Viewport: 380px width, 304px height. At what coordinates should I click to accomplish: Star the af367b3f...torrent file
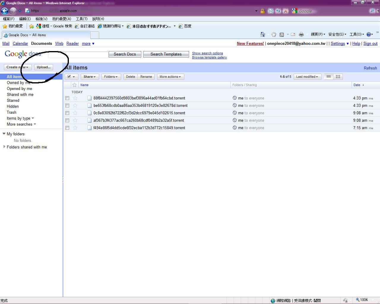(x=75, y=120)
